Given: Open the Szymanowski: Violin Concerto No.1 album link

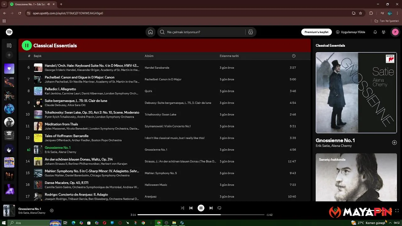Looking at the screenshot, I should (168, 126).
